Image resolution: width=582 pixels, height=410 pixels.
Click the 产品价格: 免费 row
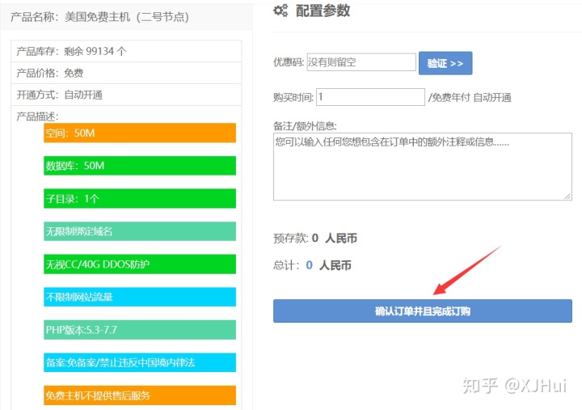point(126,73)
